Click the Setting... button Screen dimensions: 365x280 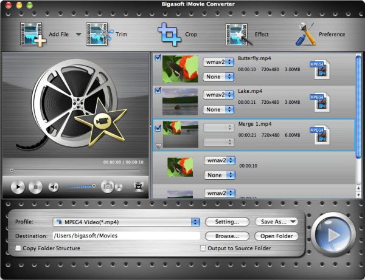pos(227,222)
